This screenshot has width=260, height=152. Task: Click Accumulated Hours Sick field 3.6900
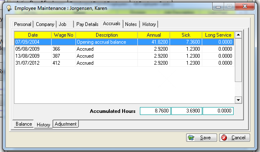click(x=187, y=111)
